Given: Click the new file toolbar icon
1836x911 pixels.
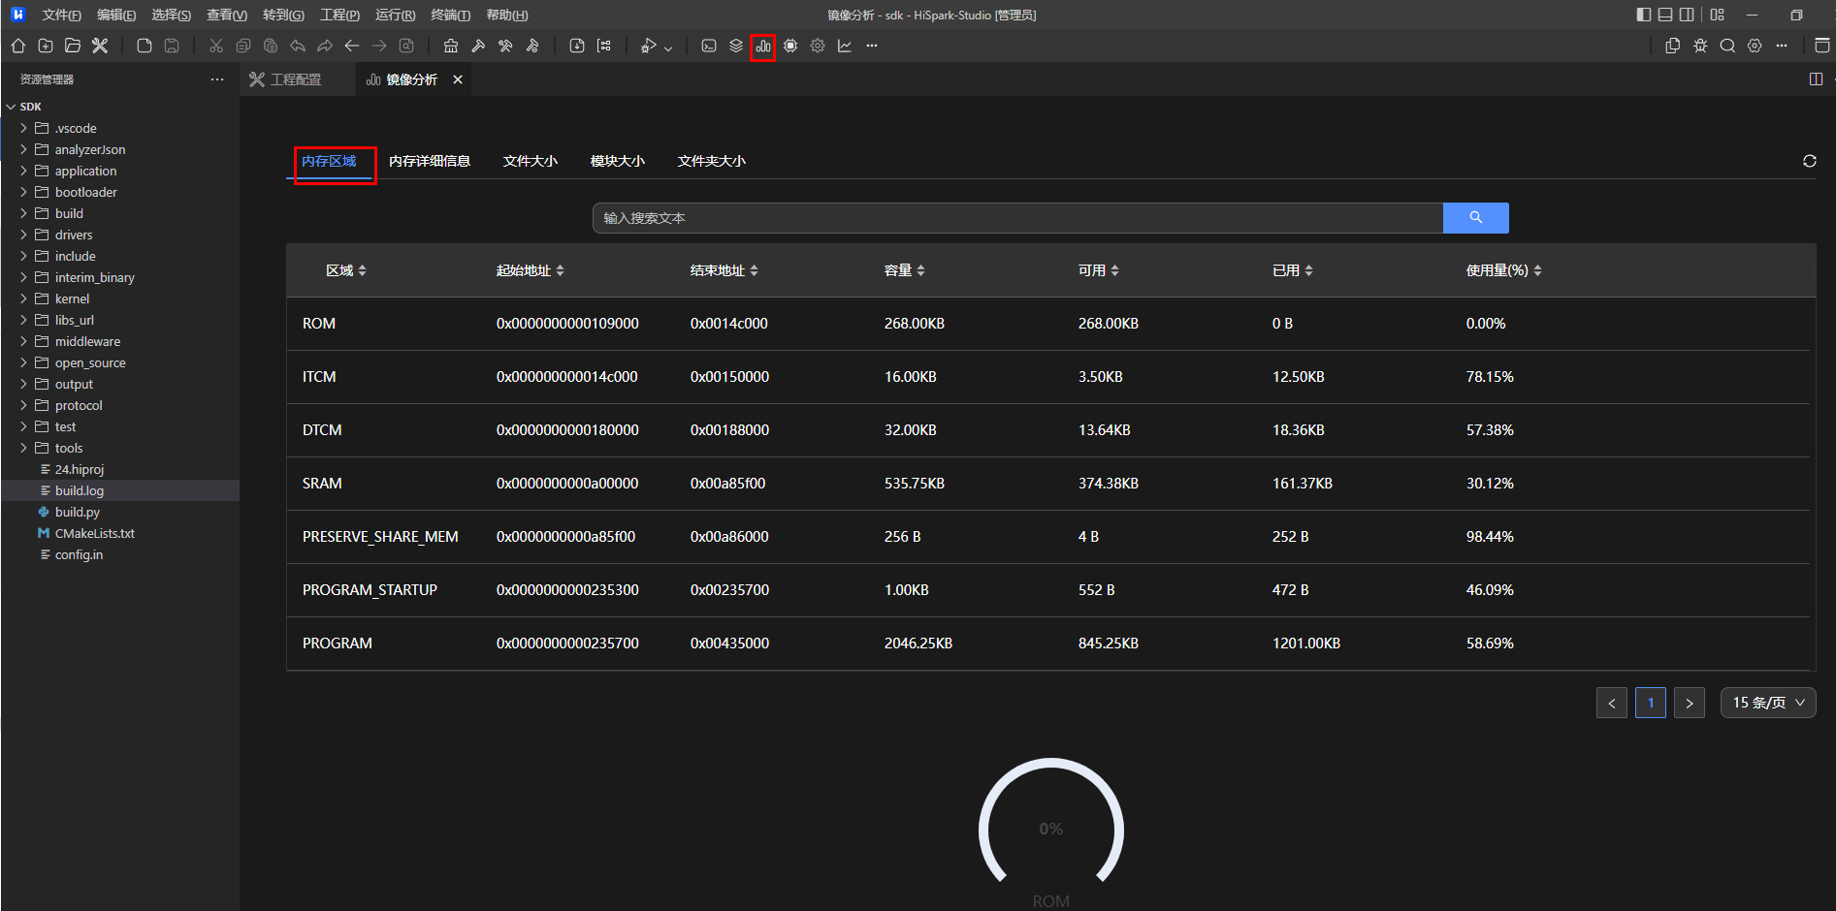Looking at the screenshot, I should click(145, 46).
